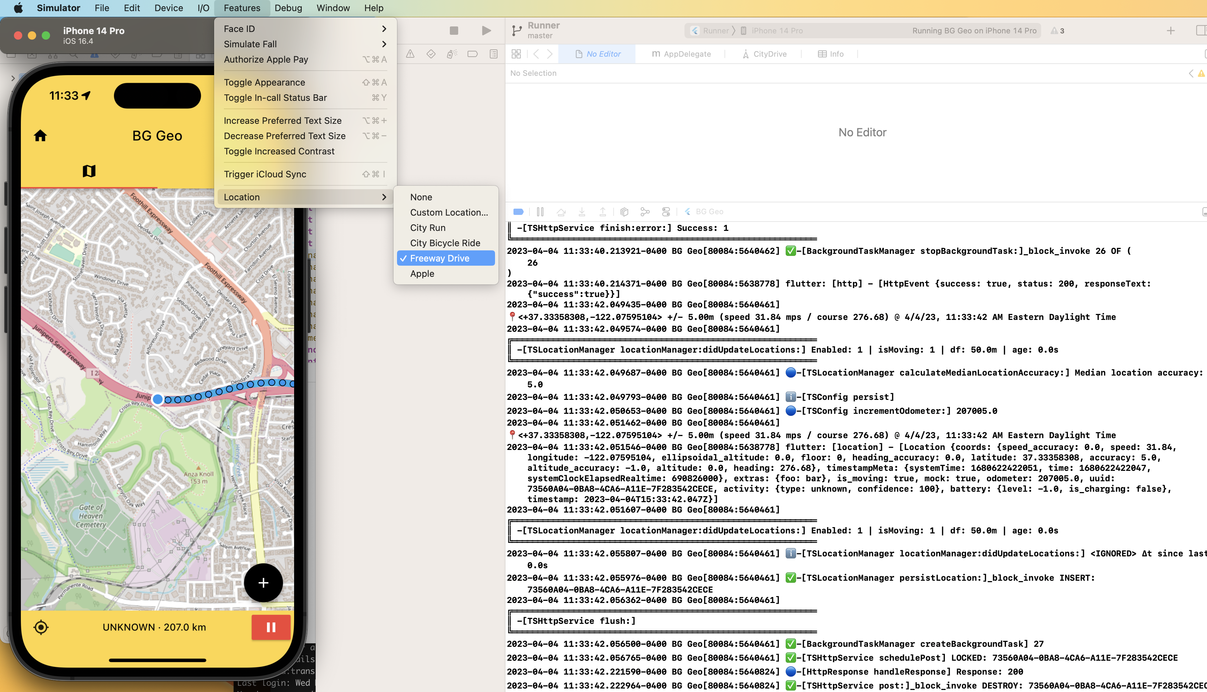
Task: Tap the current location crosshair icon
Action: (41, 627)
